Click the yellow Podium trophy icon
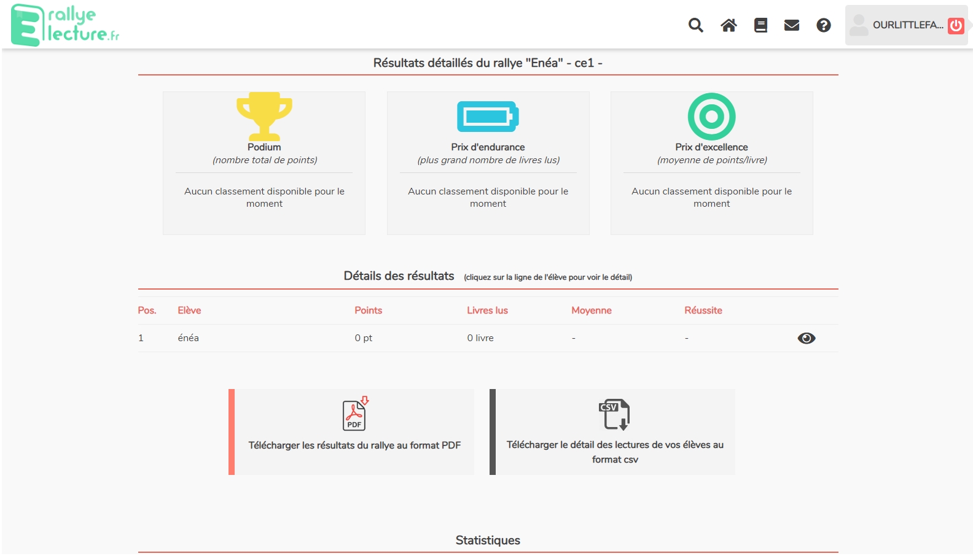973x559 pixels. (264, 115)
